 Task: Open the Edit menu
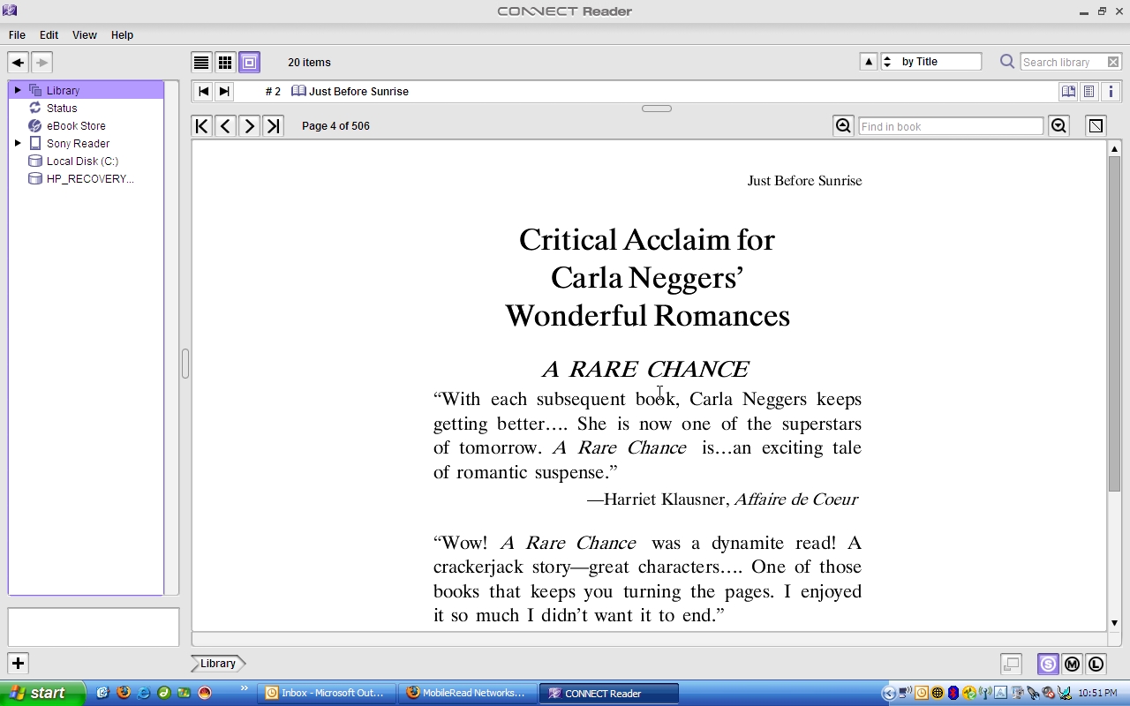coord(49,35)
